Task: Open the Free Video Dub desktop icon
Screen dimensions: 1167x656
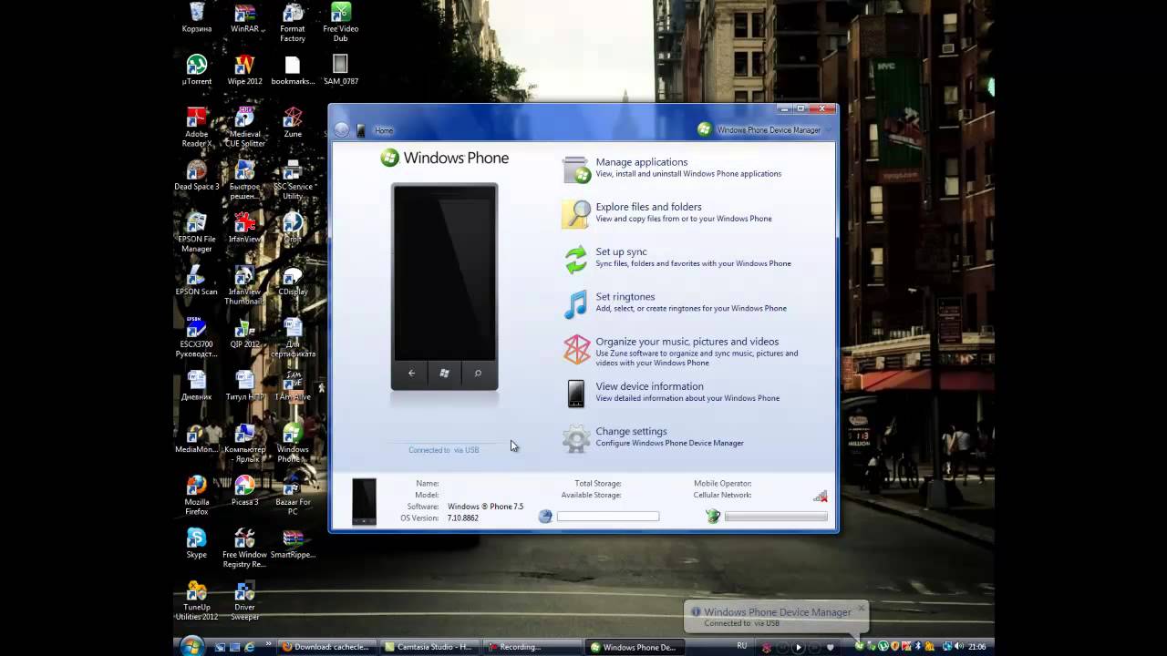Action: [x=340, y=22]
